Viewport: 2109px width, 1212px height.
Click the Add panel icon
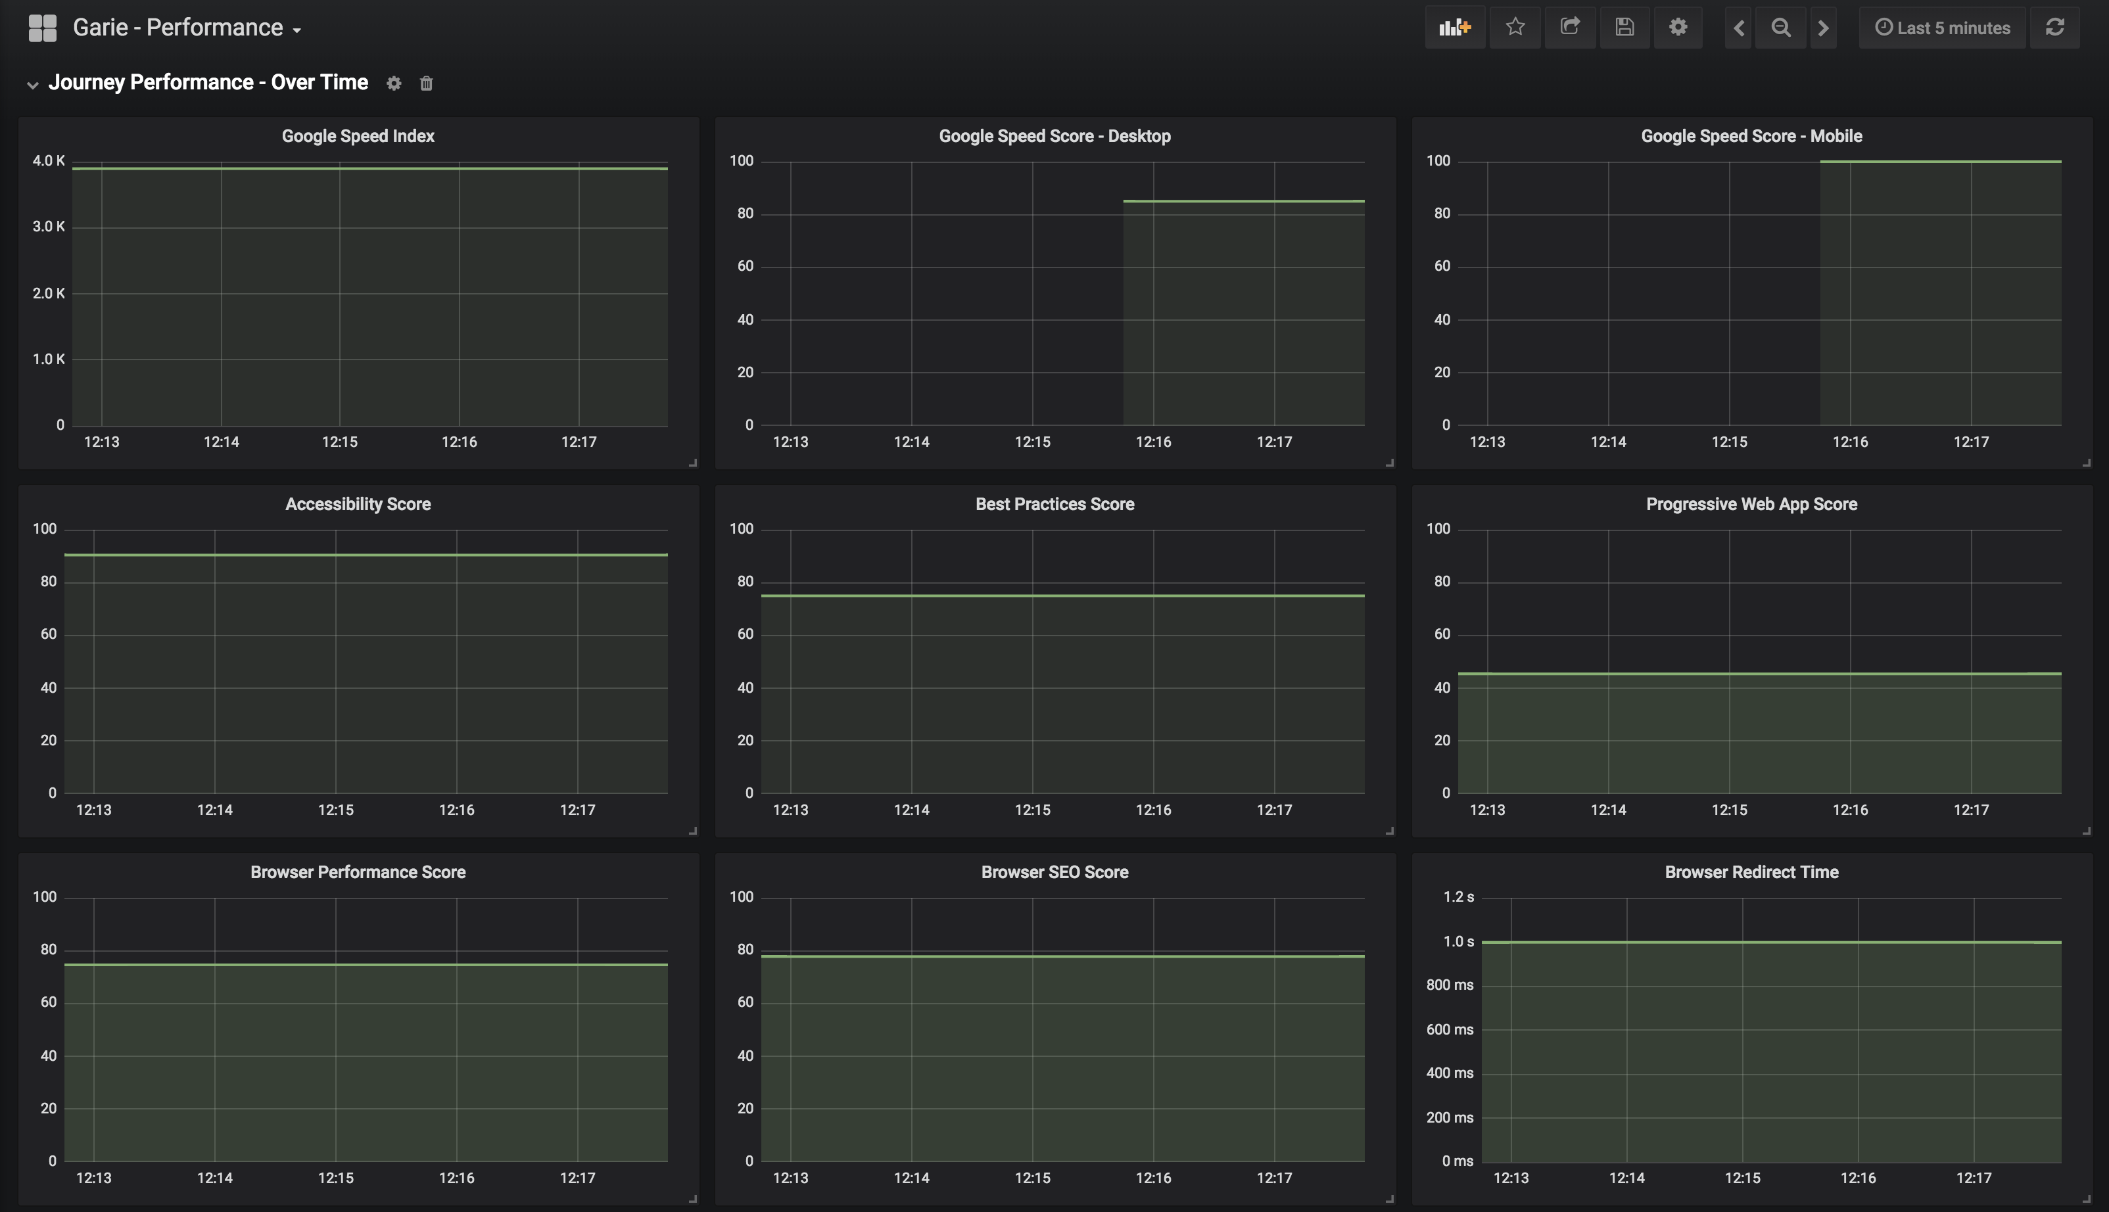coord(1455,28)
